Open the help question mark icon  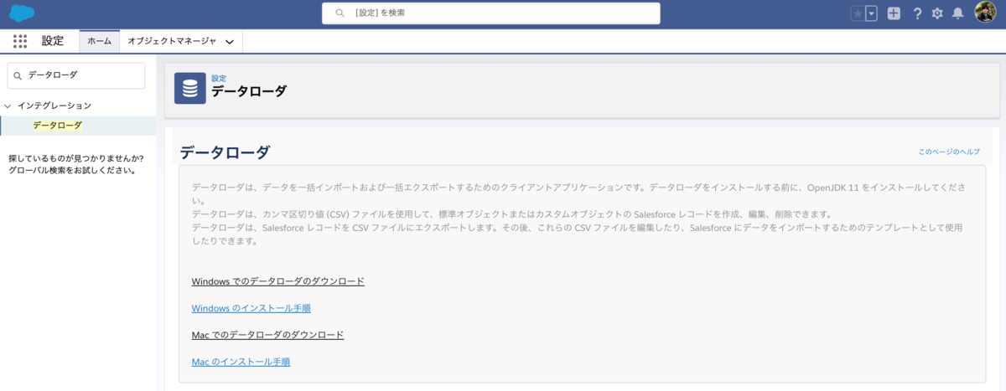(x=917, y=13)
